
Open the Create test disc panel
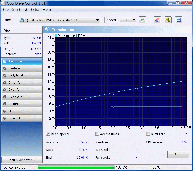22,68
